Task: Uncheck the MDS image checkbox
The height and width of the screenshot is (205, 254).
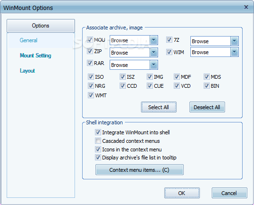Action: point(207,76)
